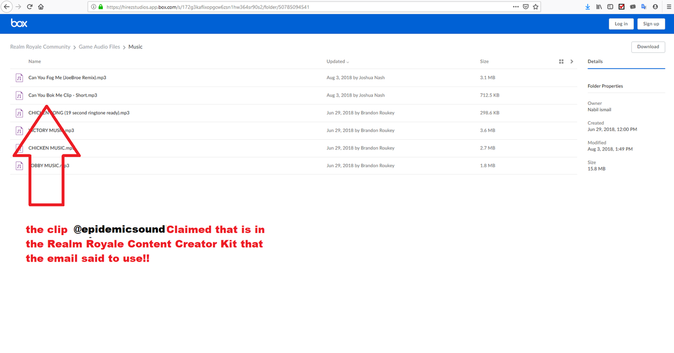Sort files by the Size column
The image size is (674, 353).
click(x=484, y=62)
